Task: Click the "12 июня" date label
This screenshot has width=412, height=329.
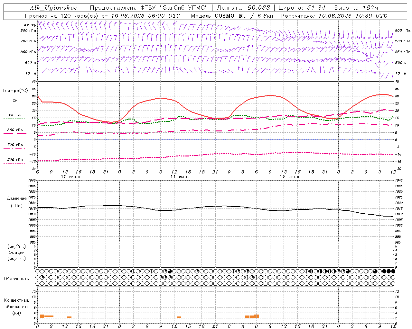Action: [x=289, y=177]
